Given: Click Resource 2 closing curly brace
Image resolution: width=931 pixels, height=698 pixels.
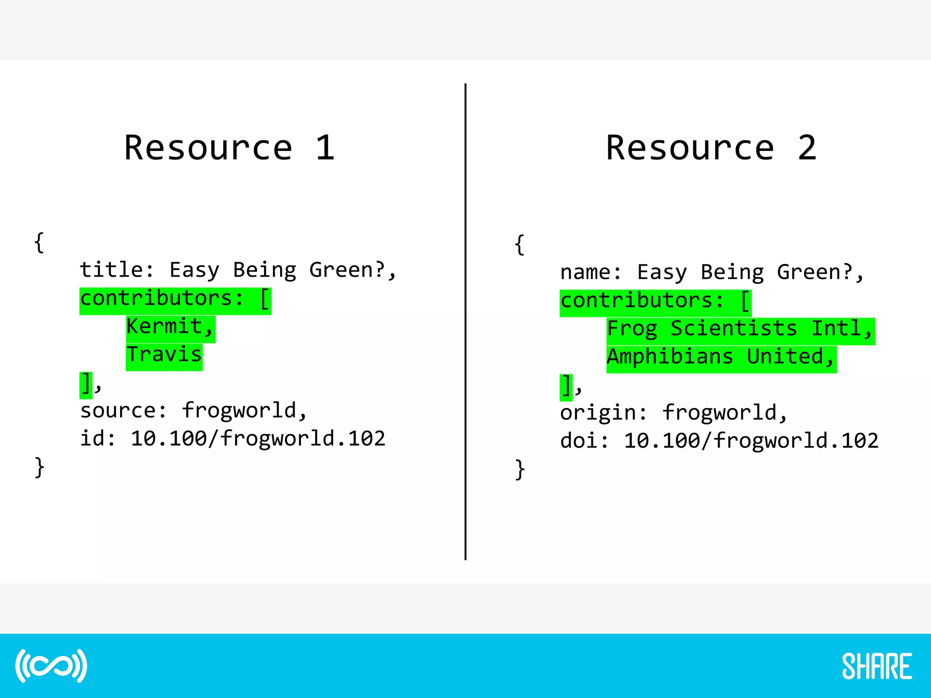Looking at the screenshot, I should [x=520, y=470].
